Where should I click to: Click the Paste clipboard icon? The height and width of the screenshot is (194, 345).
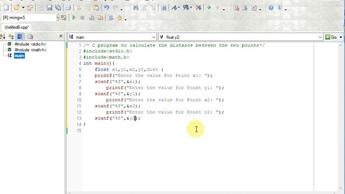pyautogui.click(x=96, y=8)
